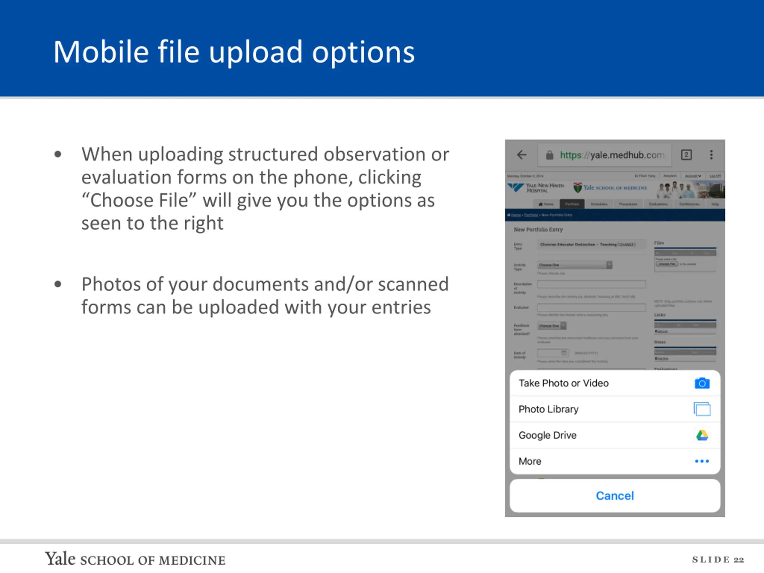Open the Schedules tab
The width and height of the screenshot is (764, 573).
pyautogui.click(x=599, y=204)
